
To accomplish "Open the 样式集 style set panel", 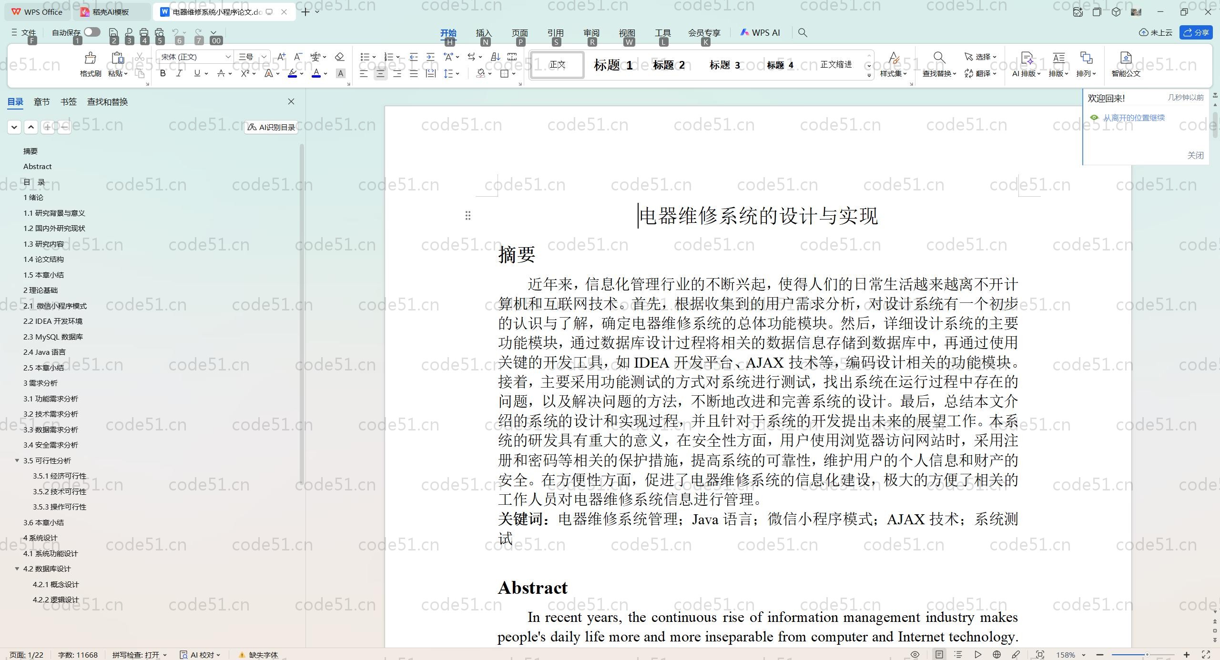I will tap(892, 65).
